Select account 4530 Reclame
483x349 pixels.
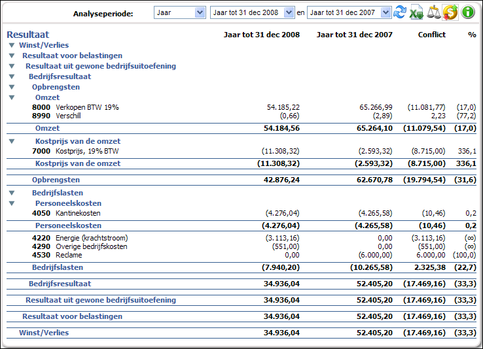[x=57, y=256]
